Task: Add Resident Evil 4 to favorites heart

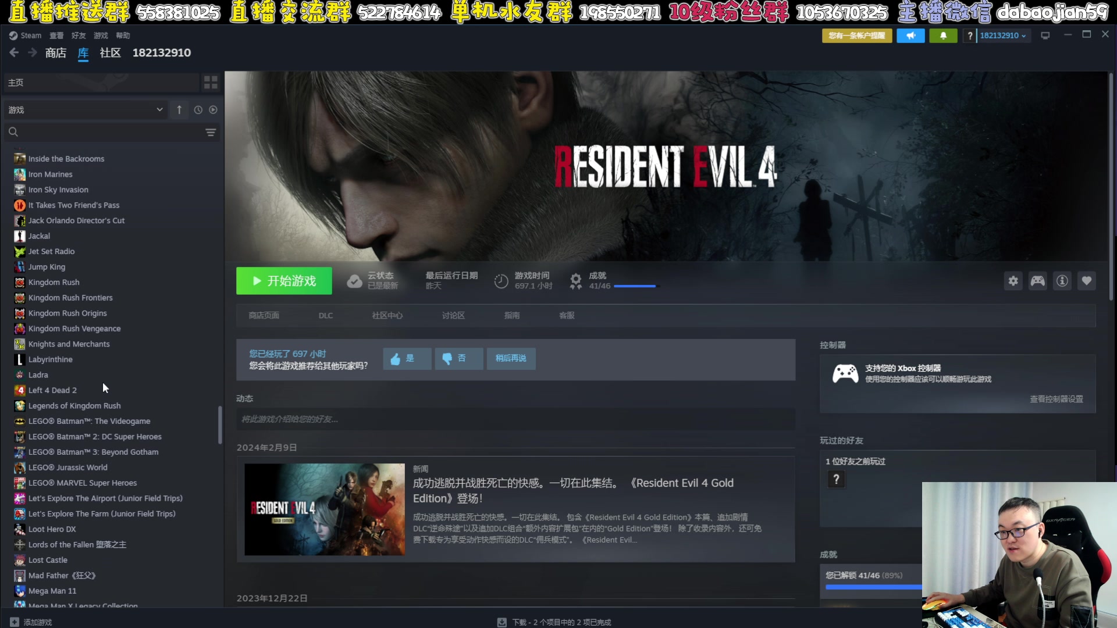Action: pyautogui.click(x=1086, y=281)
